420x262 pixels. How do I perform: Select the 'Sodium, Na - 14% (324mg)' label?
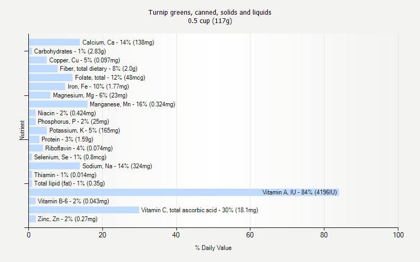click(117, 166)
